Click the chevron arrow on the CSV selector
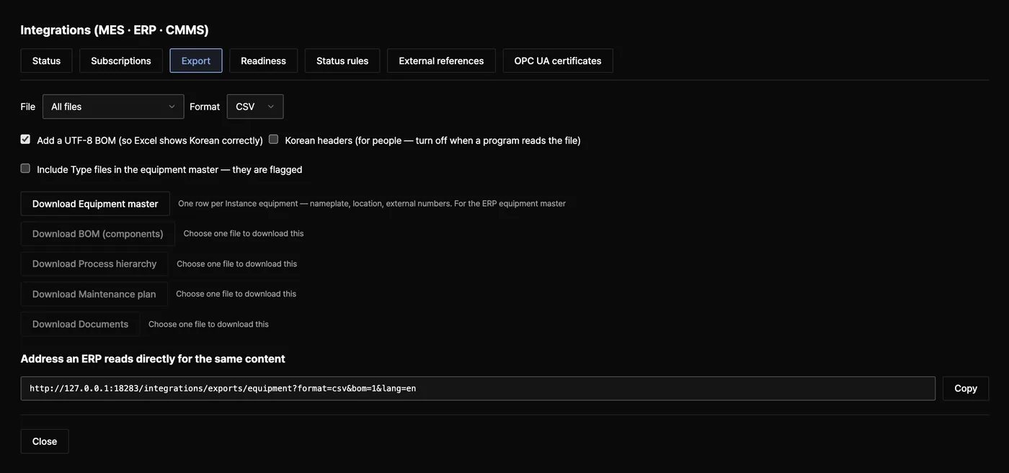Viewport: 1009px width, 473px height. click(x=271, y=107)
